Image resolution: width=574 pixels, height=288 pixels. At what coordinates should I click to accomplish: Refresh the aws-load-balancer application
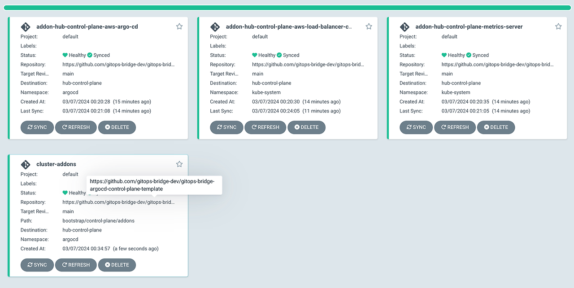point(265,127)
